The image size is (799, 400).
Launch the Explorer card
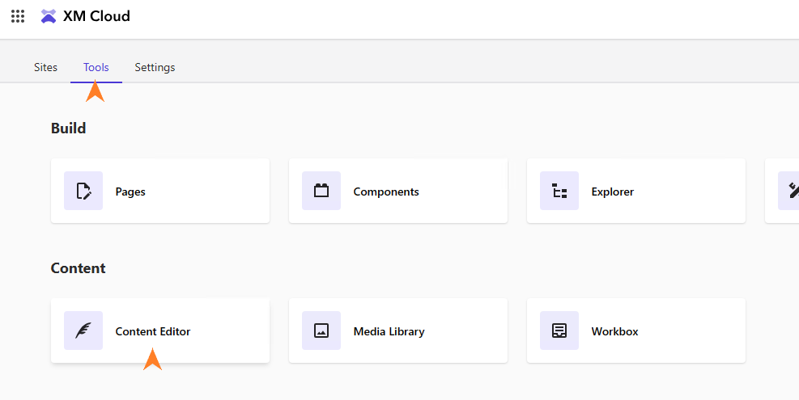point(636,191)
